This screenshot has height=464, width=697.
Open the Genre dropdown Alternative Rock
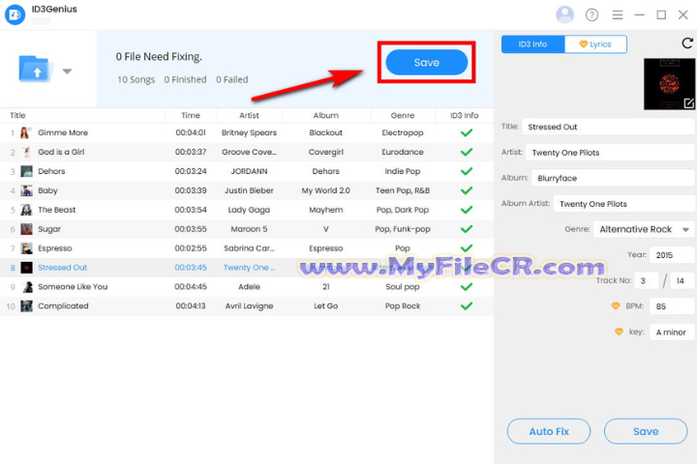pos(644,229)
